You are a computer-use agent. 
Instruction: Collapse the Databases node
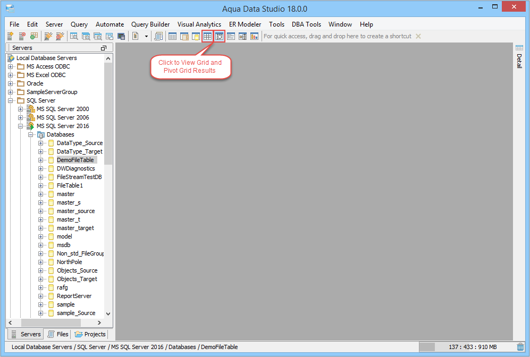click(31, 134)
